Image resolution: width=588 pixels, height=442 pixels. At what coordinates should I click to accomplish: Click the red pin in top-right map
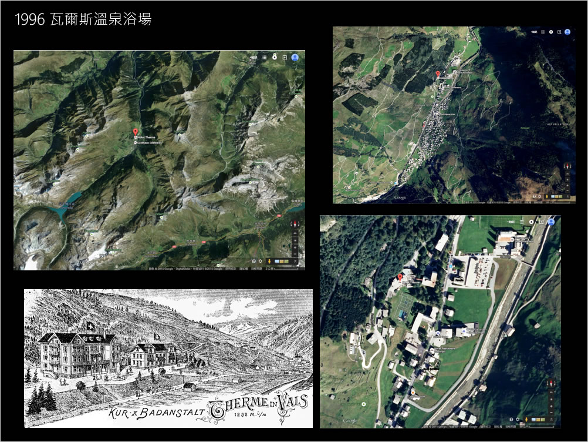click(x=437, y=74)
